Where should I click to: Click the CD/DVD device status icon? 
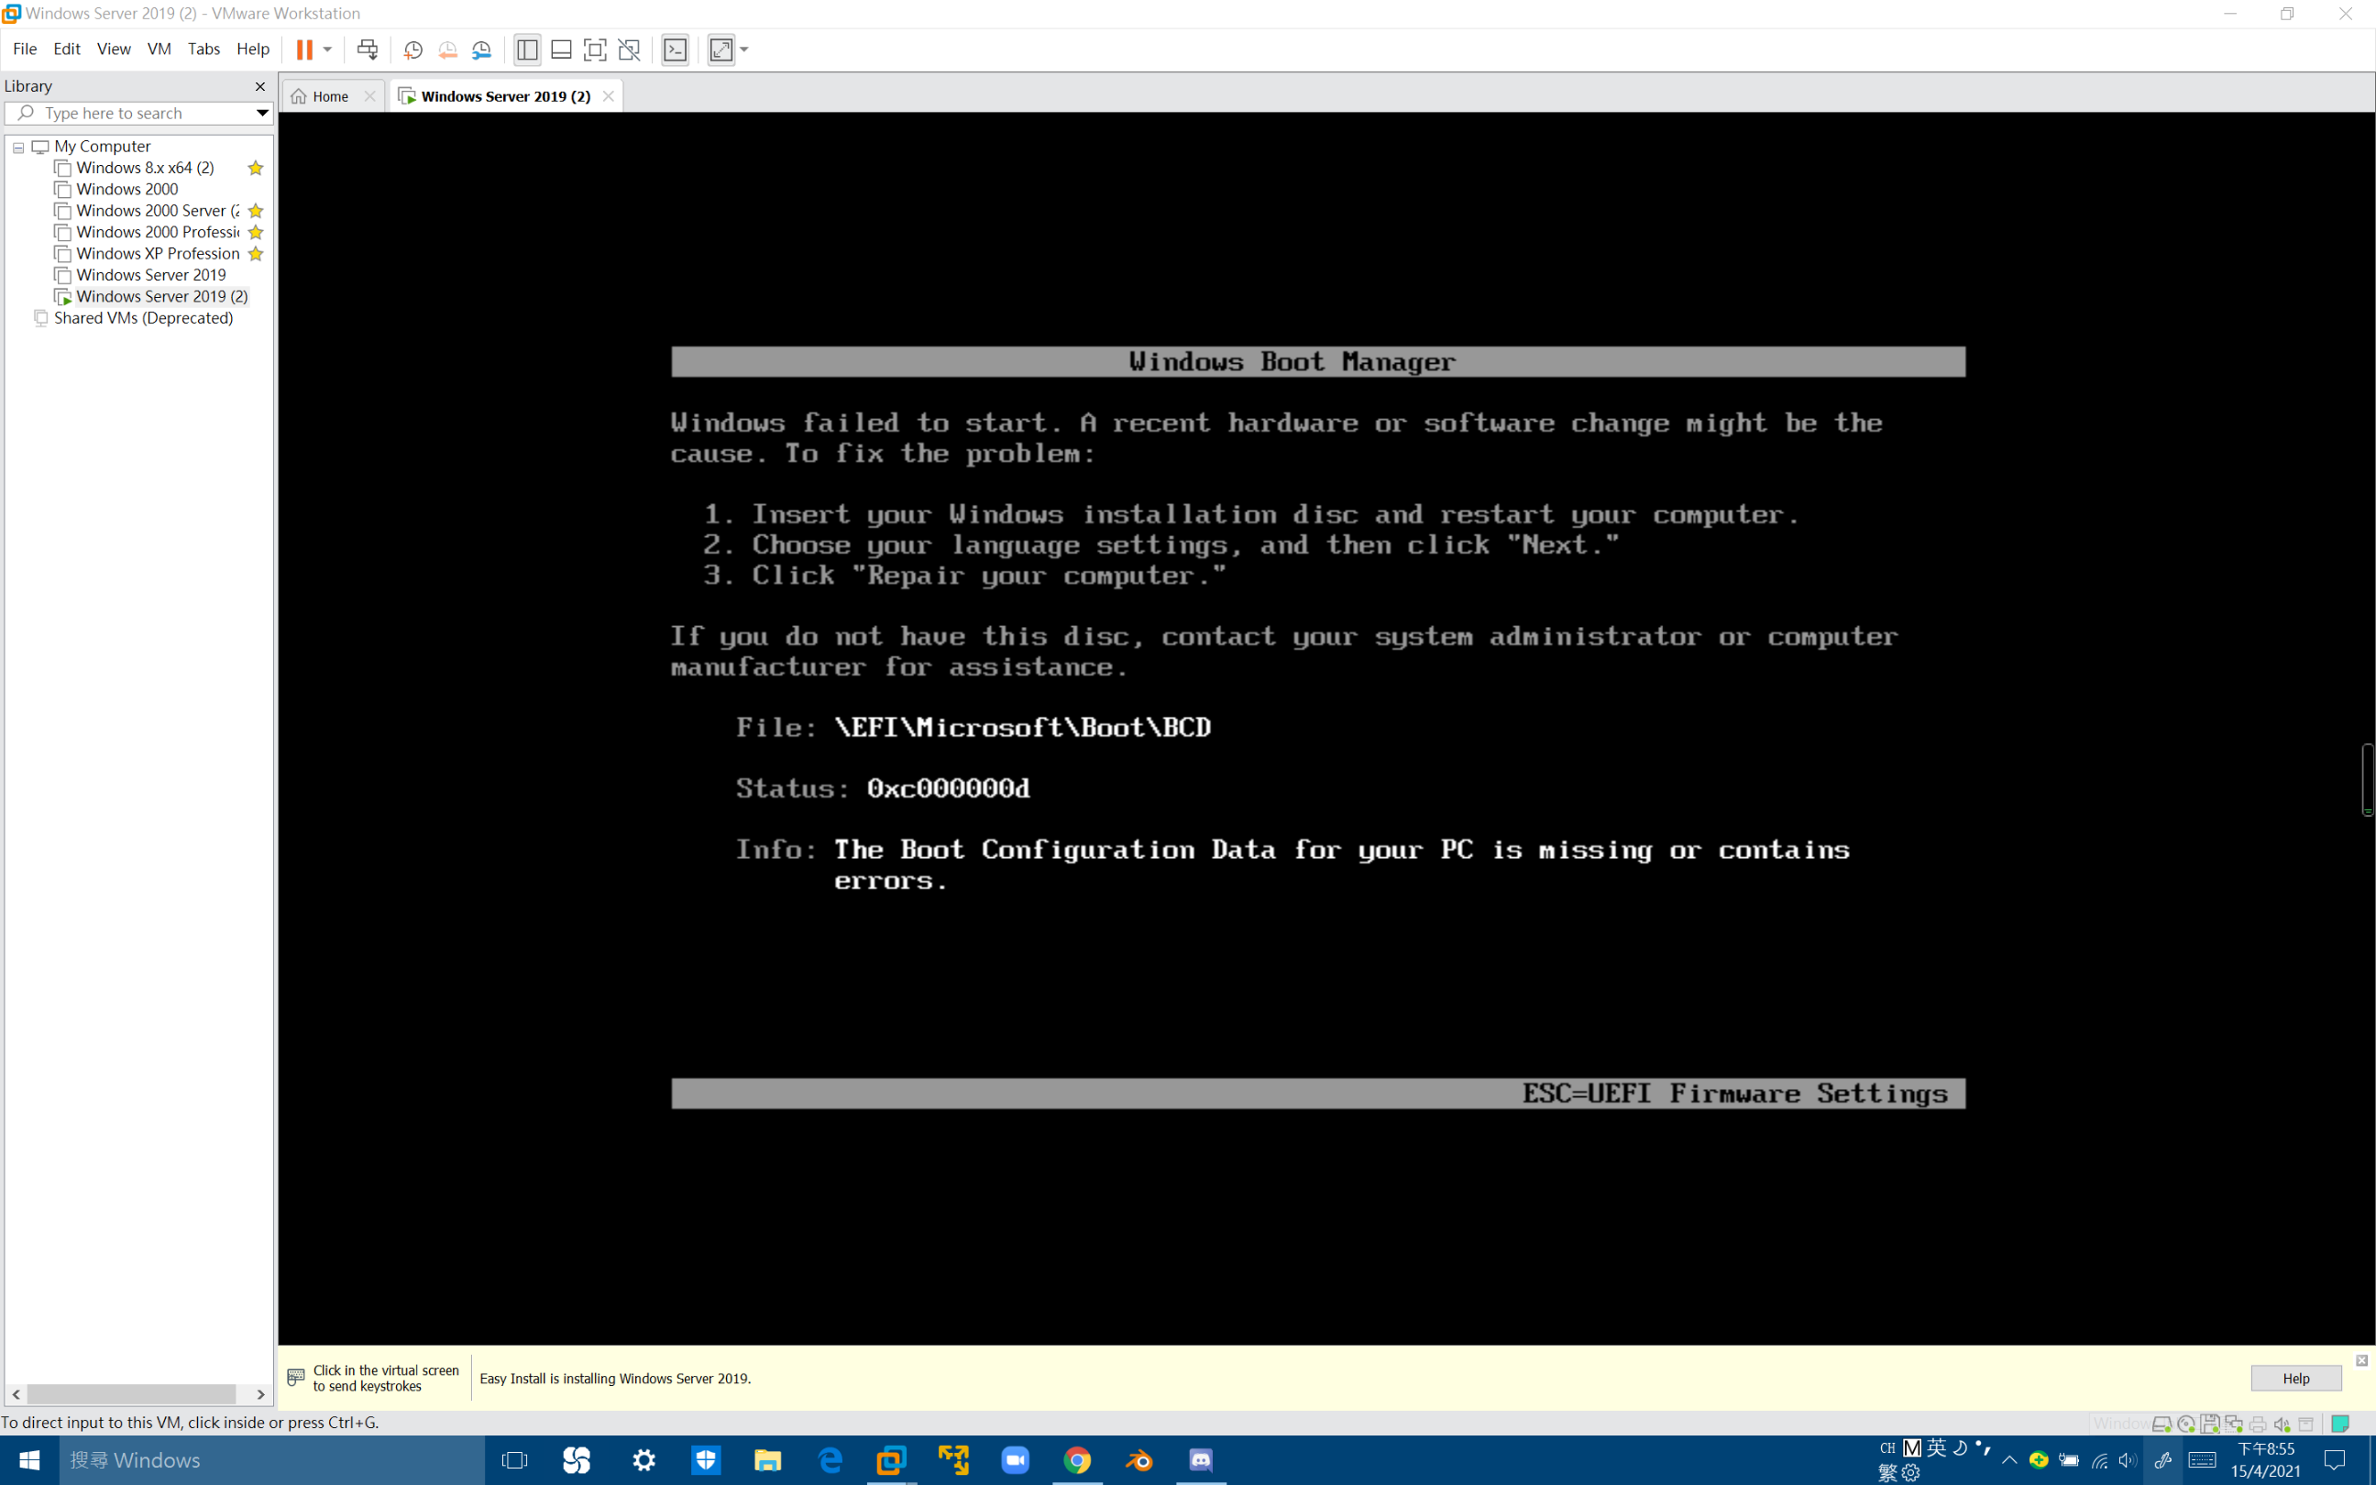pyautogui.click(x=2185, y=1423)
